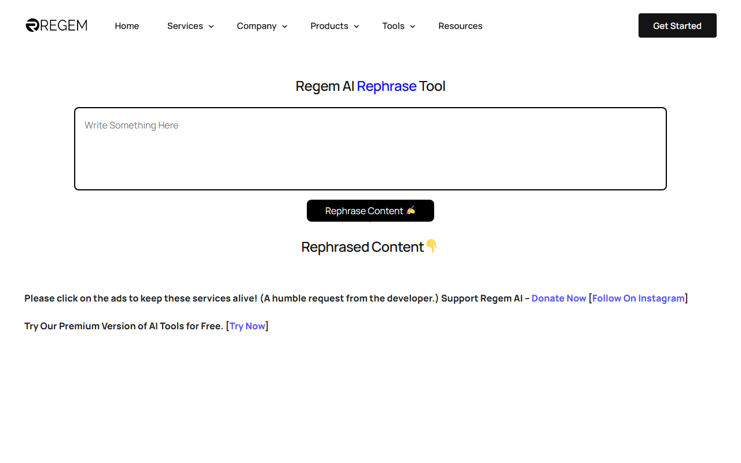Image resolution: width=741 pixels, height=463 pixels.
Task: Open the Tools menu
Action: [x=393, y=26]
